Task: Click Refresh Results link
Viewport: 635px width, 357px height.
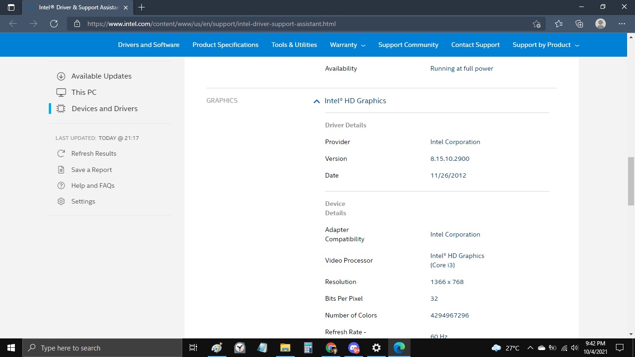Action: point(94,153)
